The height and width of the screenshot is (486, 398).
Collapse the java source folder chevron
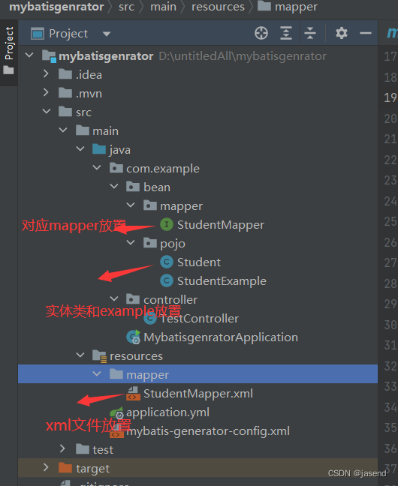(x=80, y=149)
